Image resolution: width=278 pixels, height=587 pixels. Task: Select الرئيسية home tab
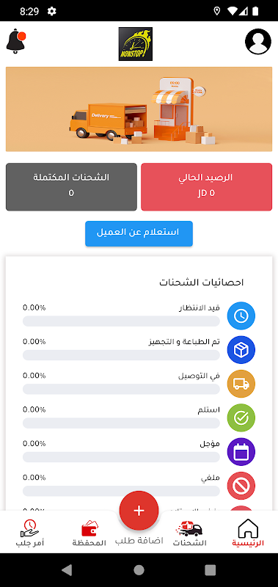[x=248, y=533]
